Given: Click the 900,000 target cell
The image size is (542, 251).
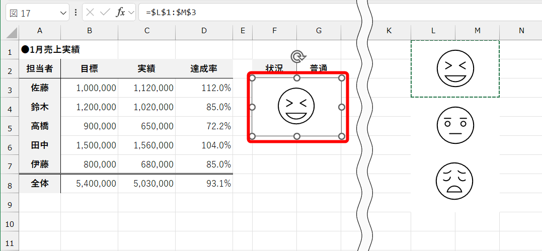Looking at the screenshot, I should tap(89, 126).
